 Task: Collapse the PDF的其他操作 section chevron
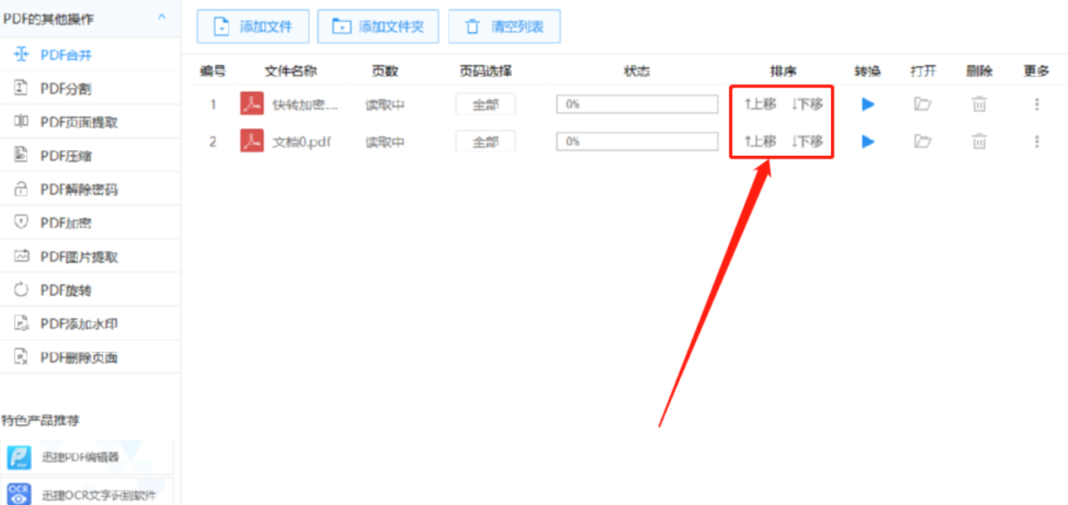(162, 16)
